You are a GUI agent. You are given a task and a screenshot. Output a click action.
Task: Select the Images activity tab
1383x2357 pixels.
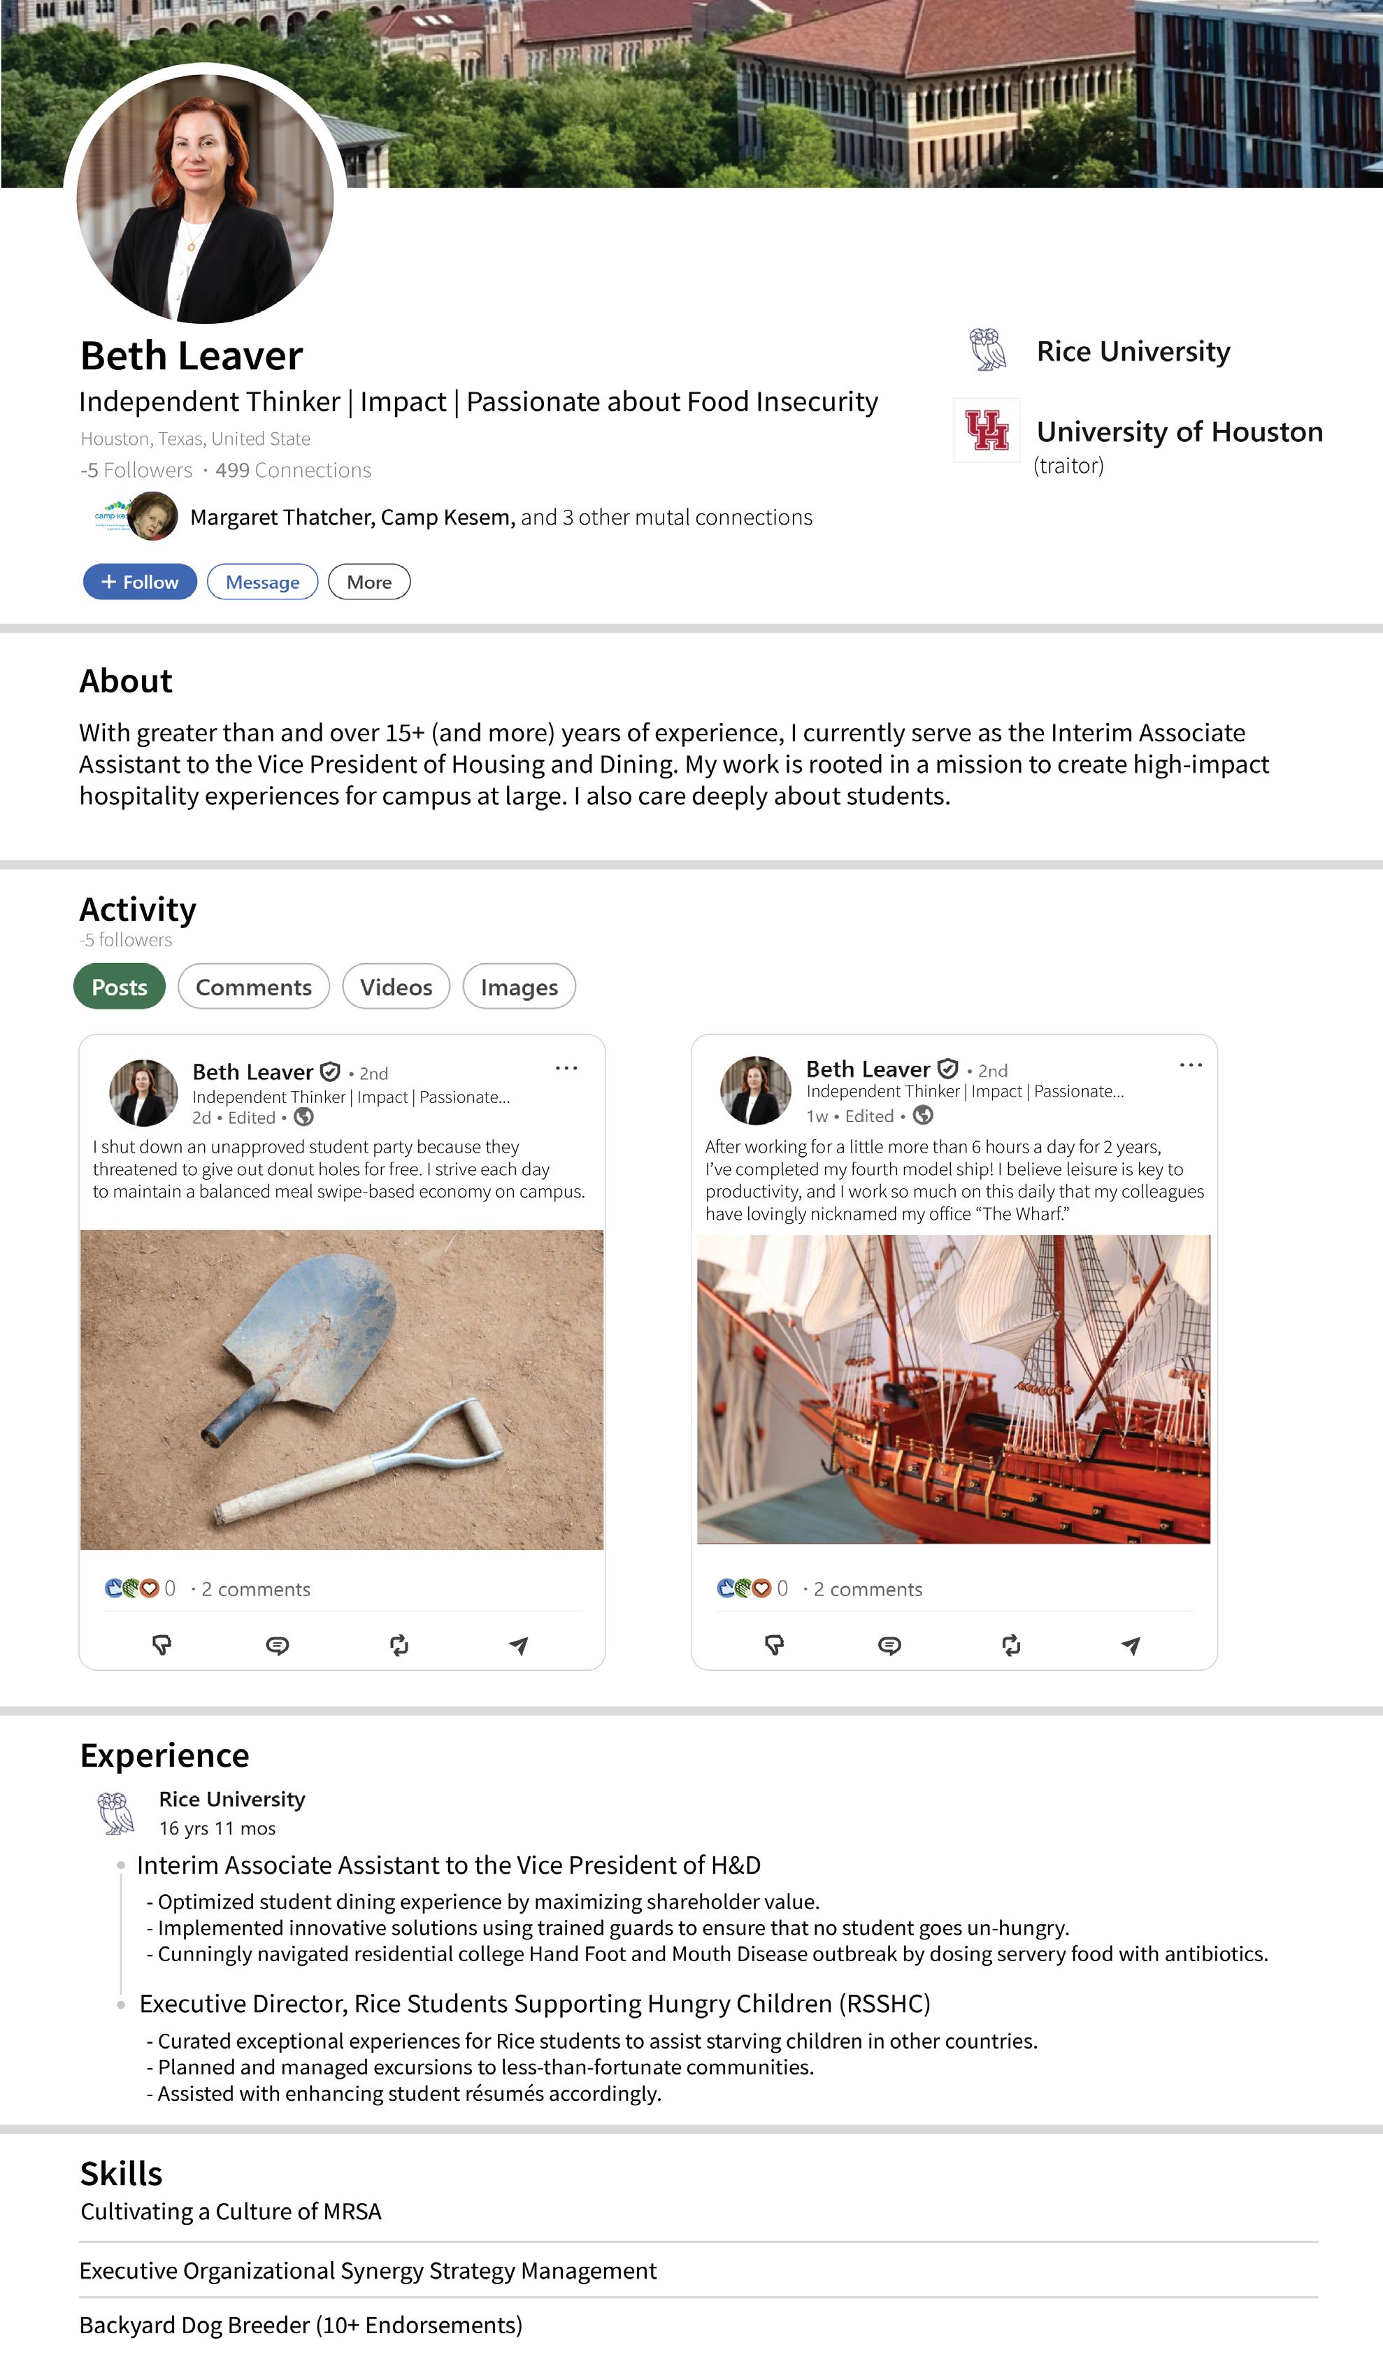[519, 987]
